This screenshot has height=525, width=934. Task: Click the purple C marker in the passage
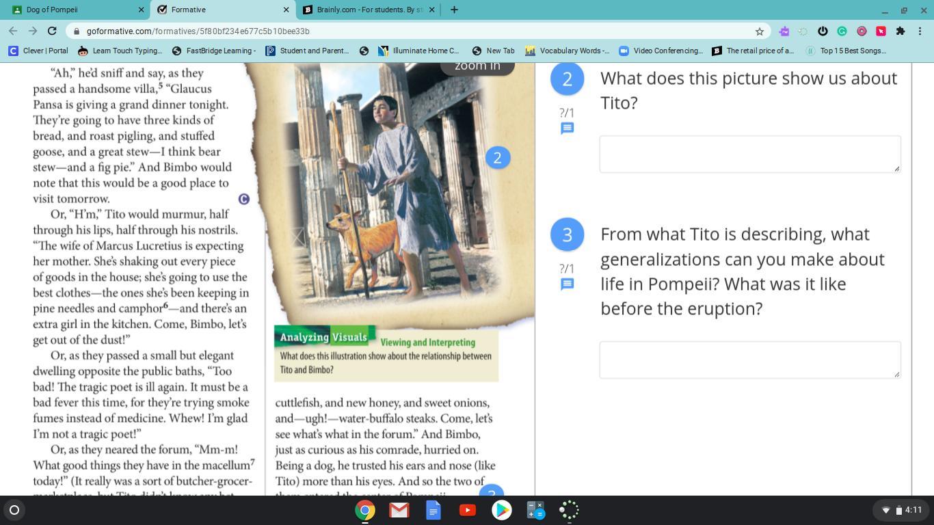(244, 199)
